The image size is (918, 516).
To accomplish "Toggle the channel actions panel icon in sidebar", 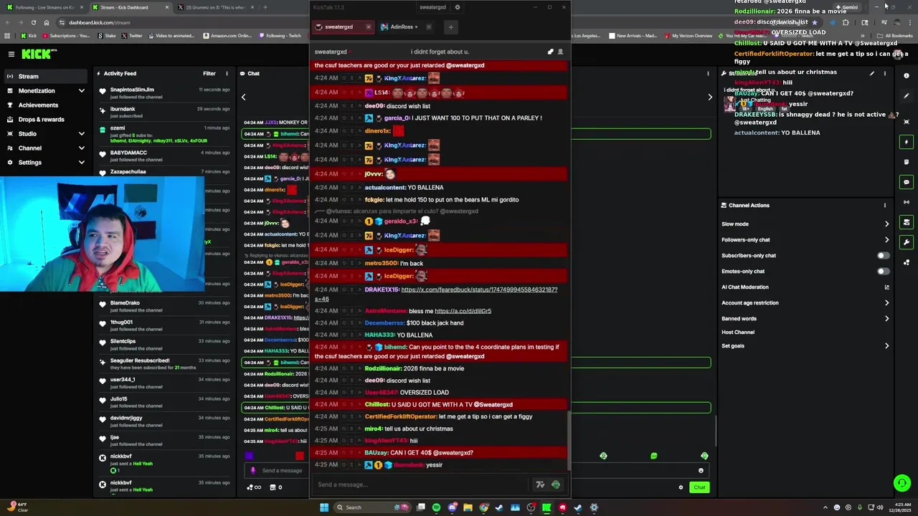I will [x=907, y=222].
